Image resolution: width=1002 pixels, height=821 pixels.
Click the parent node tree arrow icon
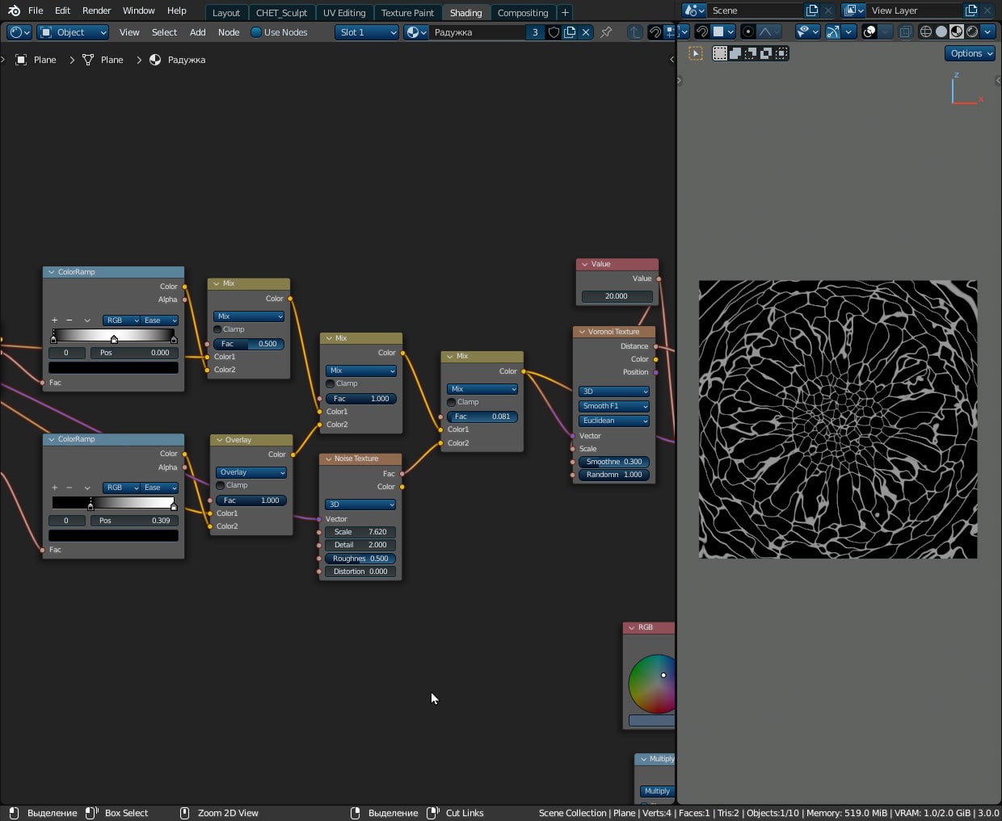pyautogui.click(x=635, y=32)
